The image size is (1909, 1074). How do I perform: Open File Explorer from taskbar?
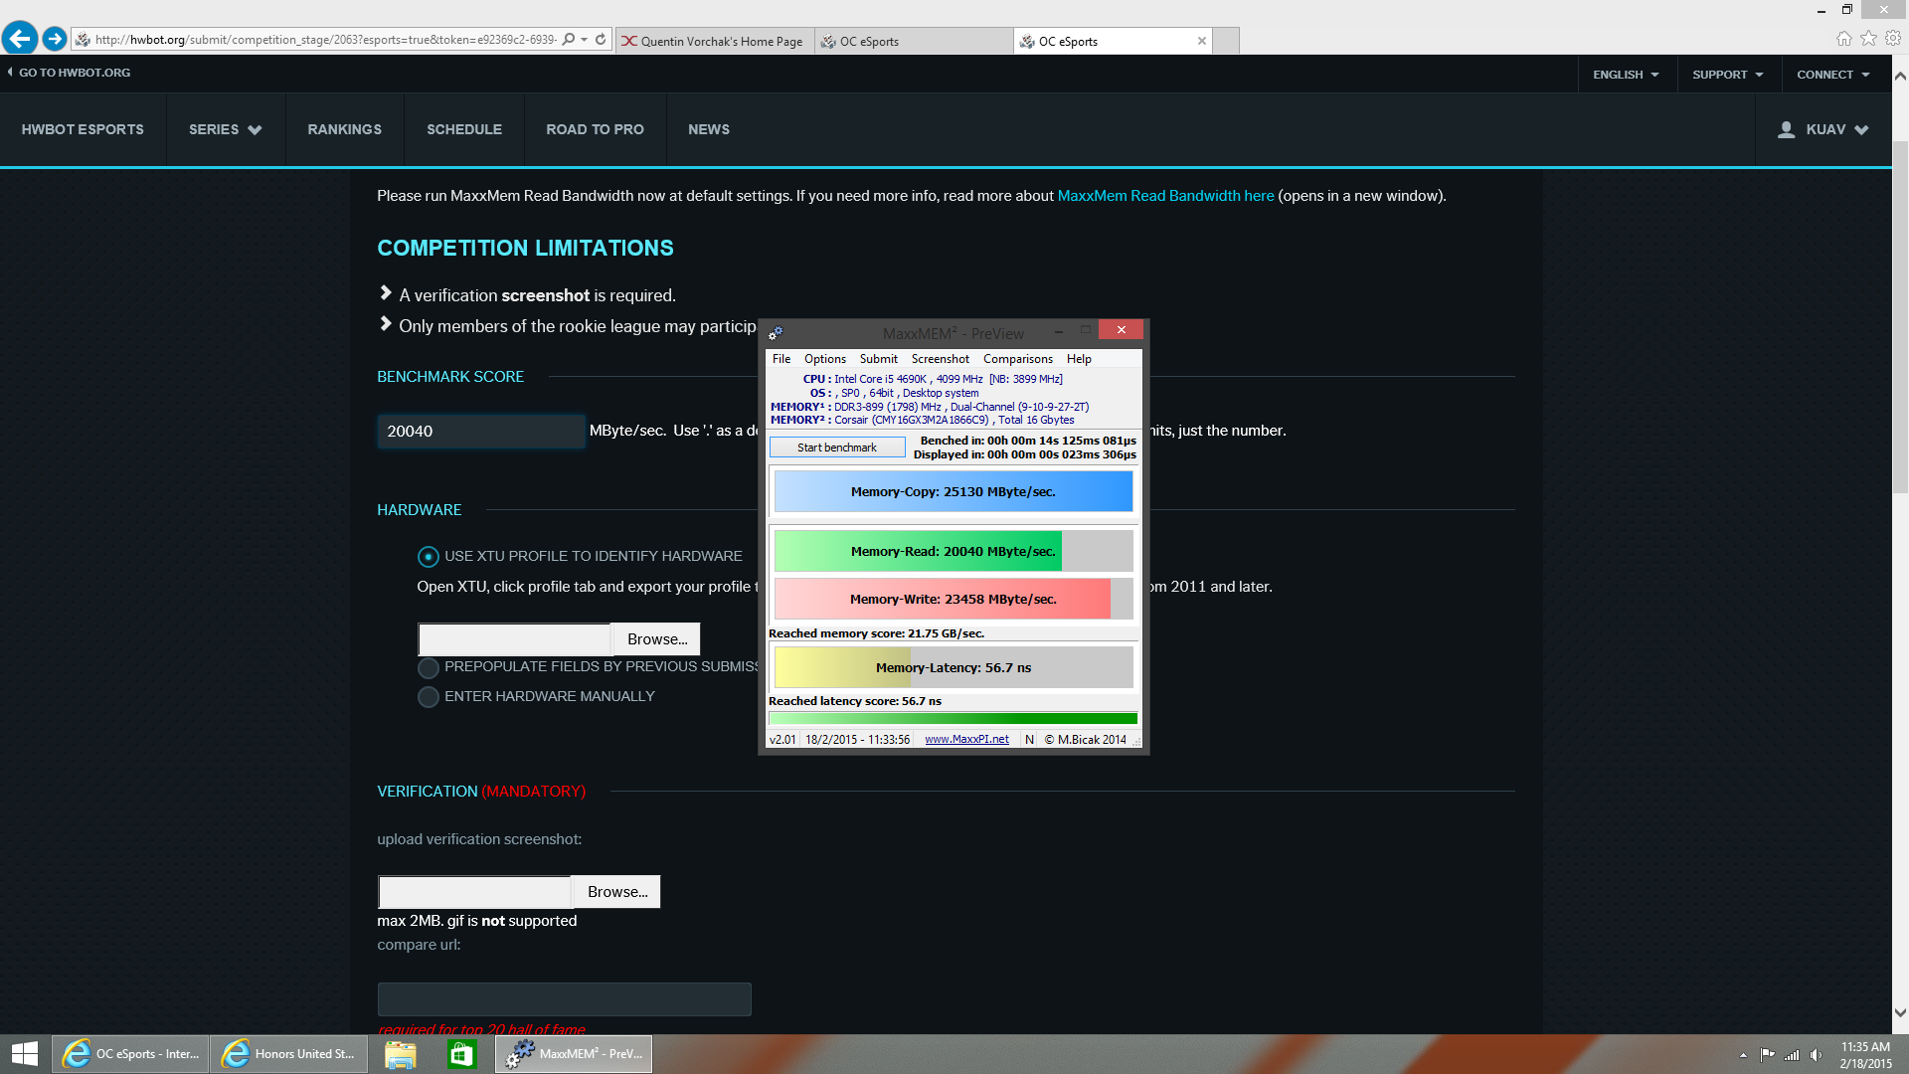click(x=400, y=1054)
